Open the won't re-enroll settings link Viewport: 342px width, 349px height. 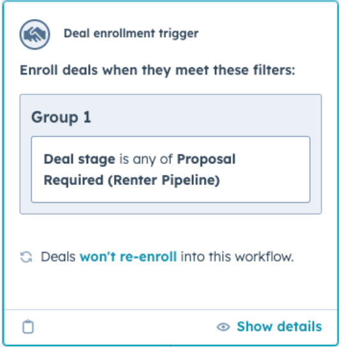point(128,256)
